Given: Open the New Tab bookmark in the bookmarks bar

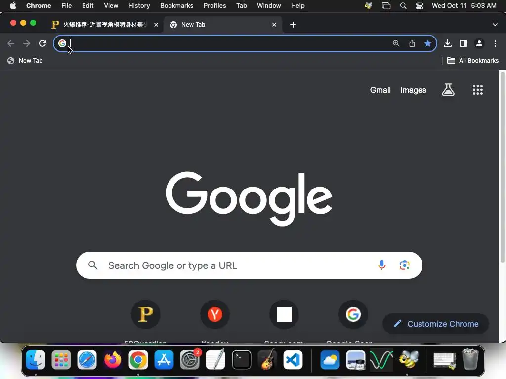Looking at the screenshot, I should (25, 61).
